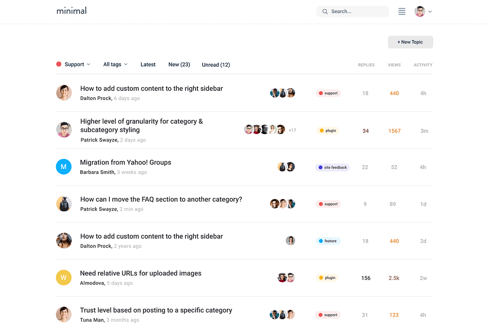Open topic Migration from Yahoo! Groups
The width and height of the screenshot is (488, 333).
[x=125, y=162]
